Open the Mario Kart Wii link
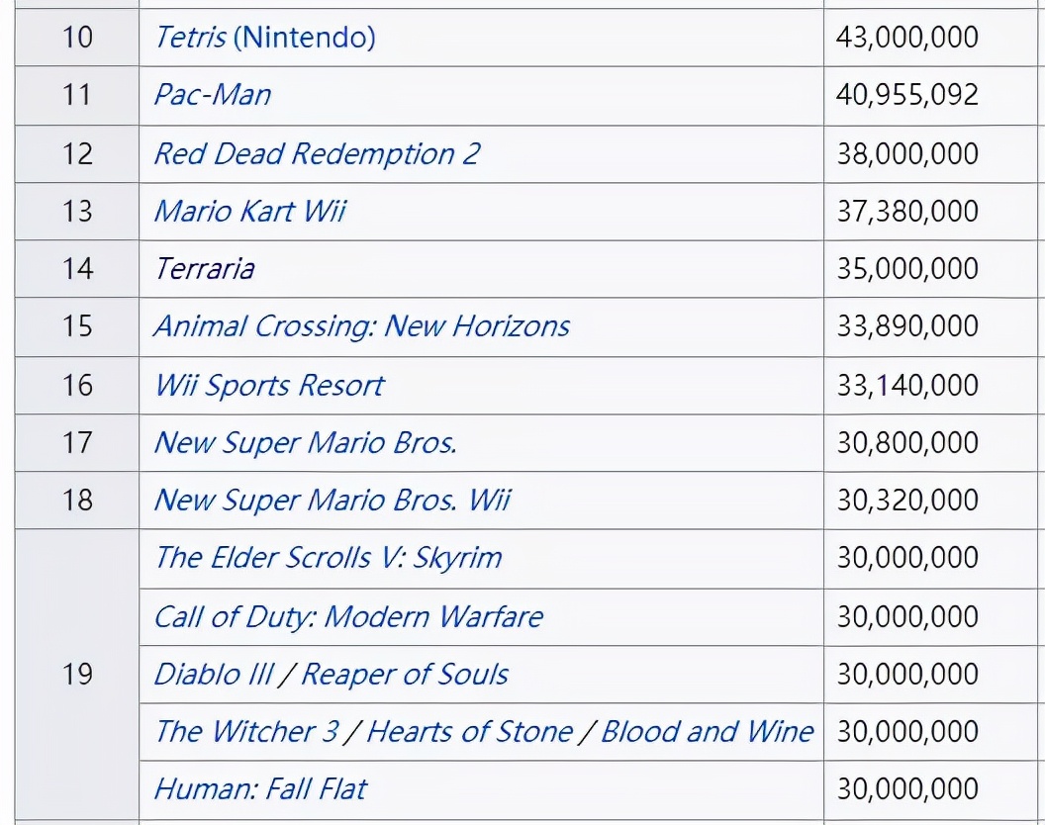This screenshot has width=1045, height=825. coord(249,211)
